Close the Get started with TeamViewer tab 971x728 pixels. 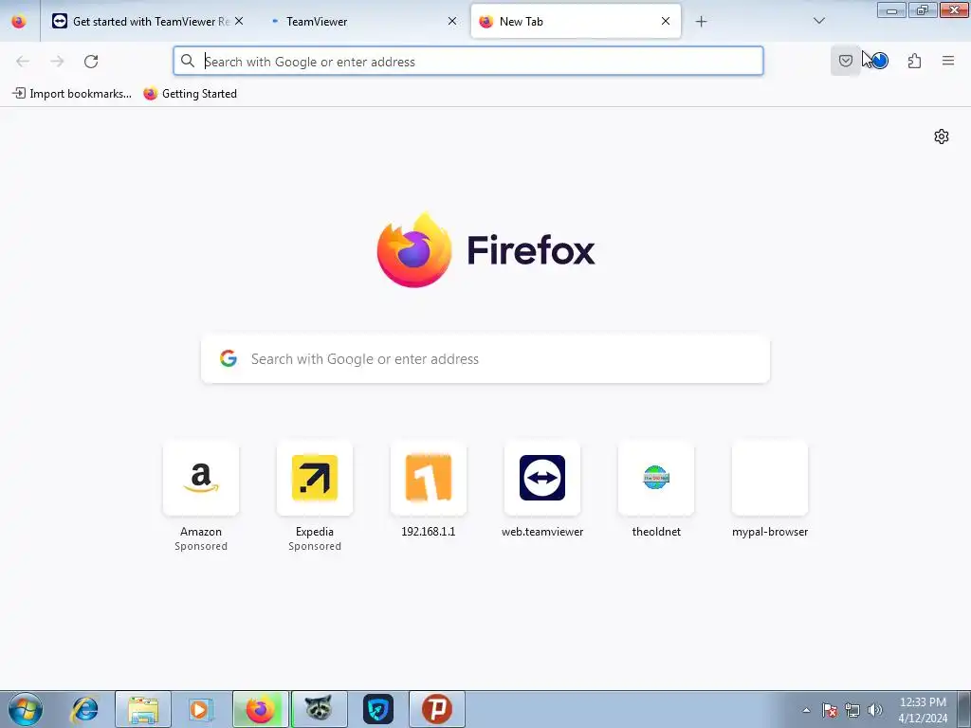coord(239,21)
